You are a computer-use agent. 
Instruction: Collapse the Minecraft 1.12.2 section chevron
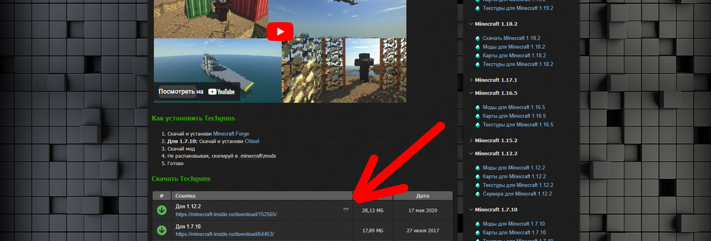coord(470,153)
